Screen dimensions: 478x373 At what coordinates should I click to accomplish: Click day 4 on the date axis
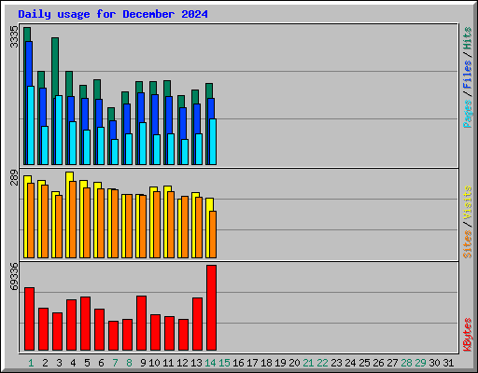[x=73, y=363]
